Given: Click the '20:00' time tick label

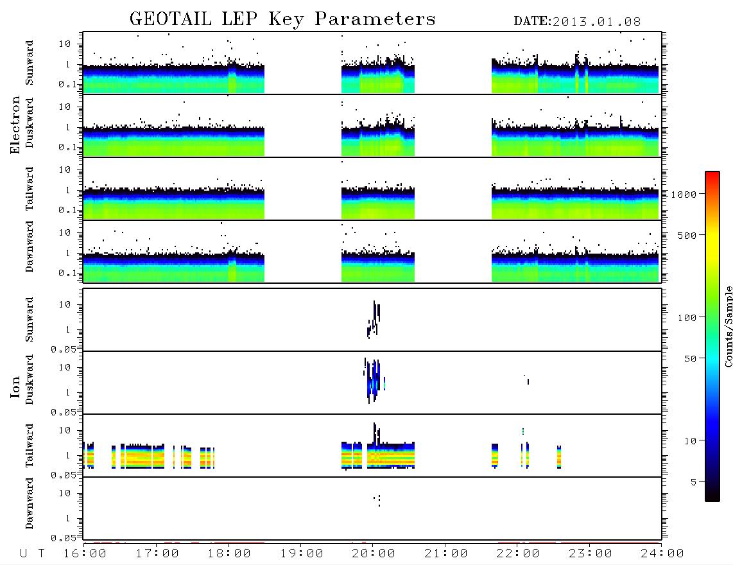Looking at the screenshot, I should (374, 554).
